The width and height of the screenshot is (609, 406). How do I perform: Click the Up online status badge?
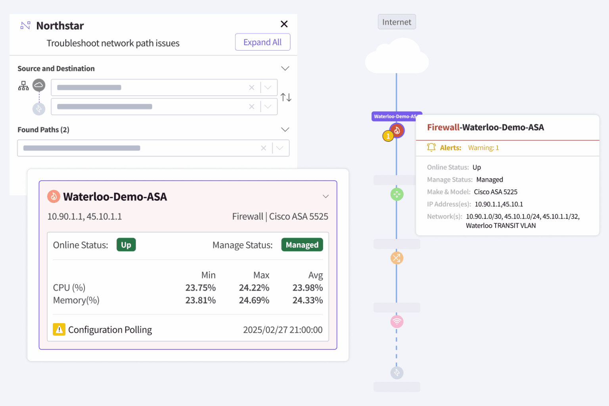(x=126, y=245)
